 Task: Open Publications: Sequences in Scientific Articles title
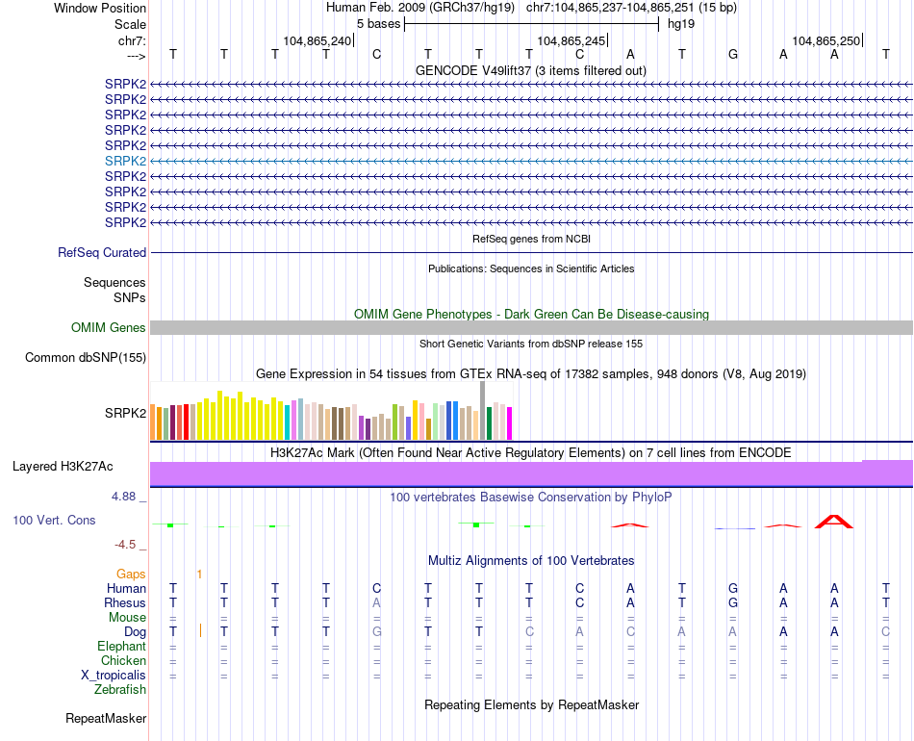531,268
